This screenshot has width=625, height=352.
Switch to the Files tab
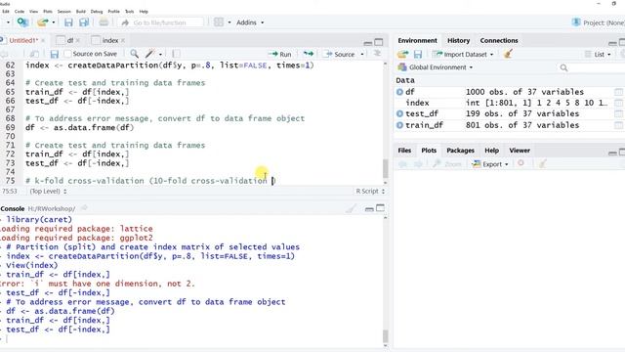click(x=404, y=151)
